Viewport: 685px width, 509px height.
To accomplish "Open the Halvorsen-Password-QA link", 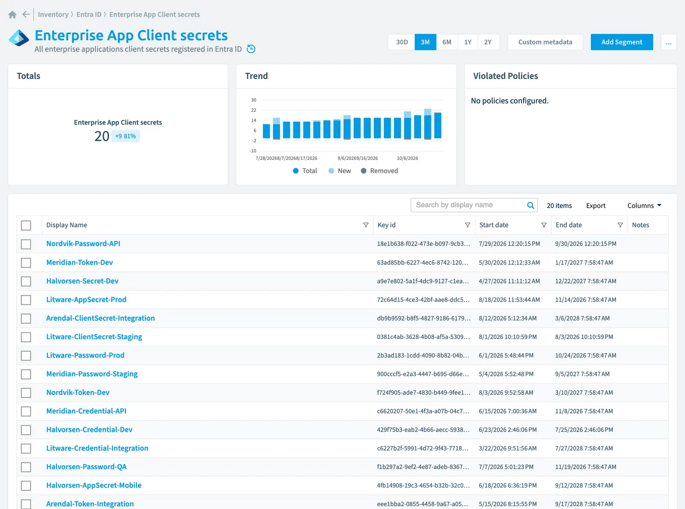I will click(x=86, y=467).
